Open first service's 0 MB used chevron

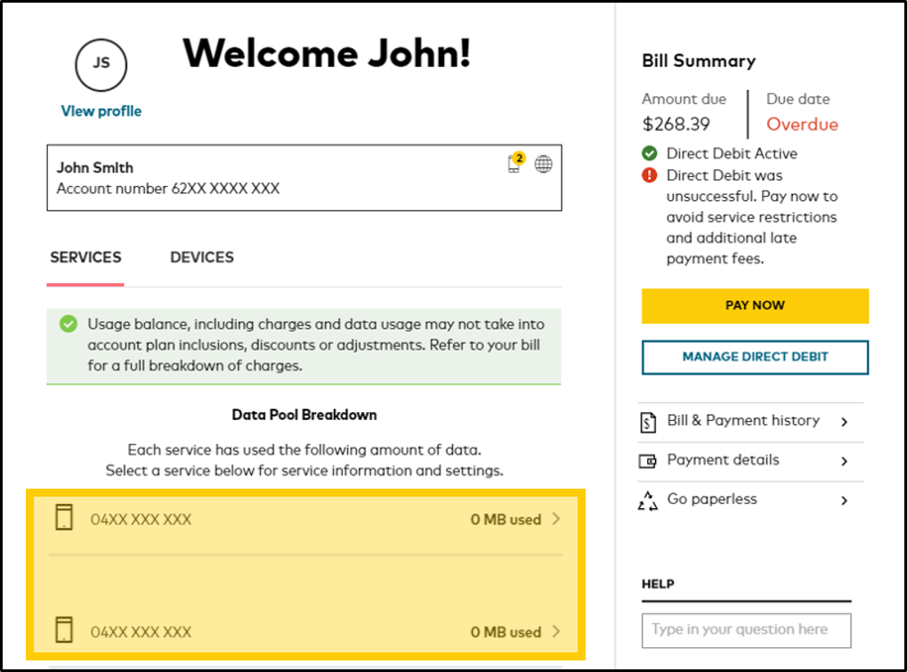coord(556,519)
